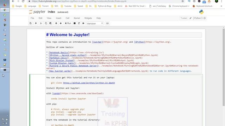This screenshot has width=225, height=126.
Task: Click the Jupyter logo
Action: 37,12
